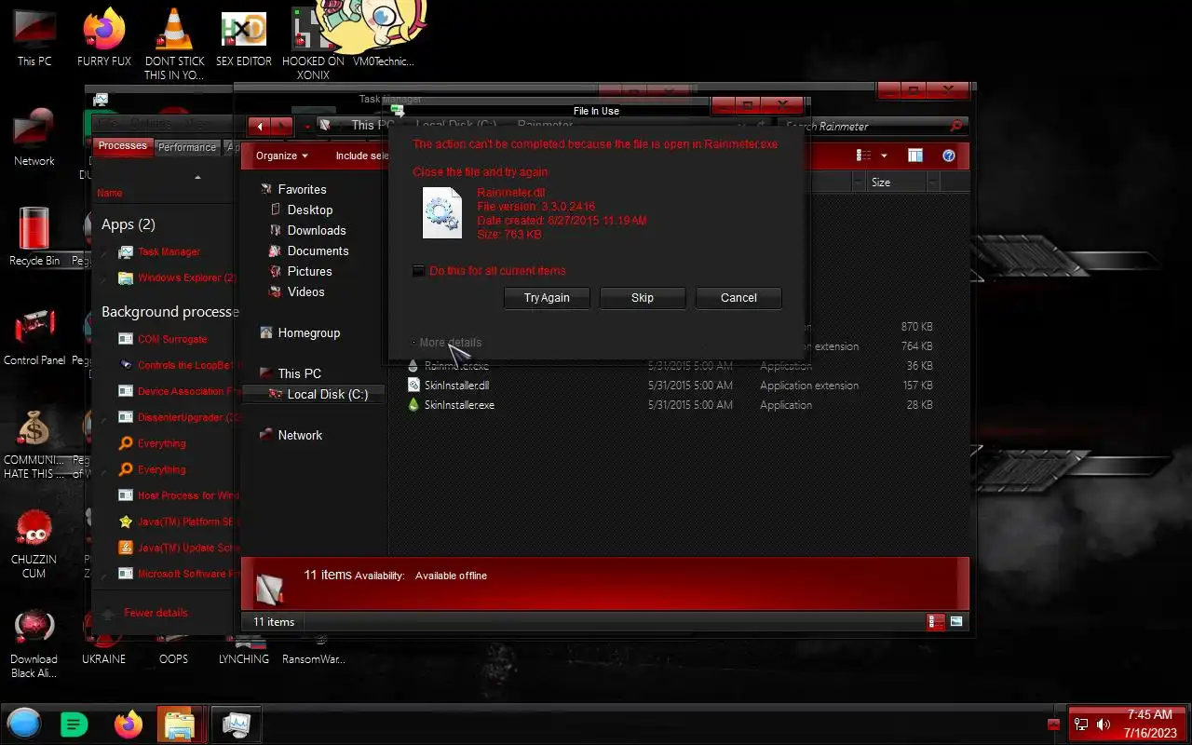
Task: Toggle the preview pane icon
Action: tap(915, 156)
